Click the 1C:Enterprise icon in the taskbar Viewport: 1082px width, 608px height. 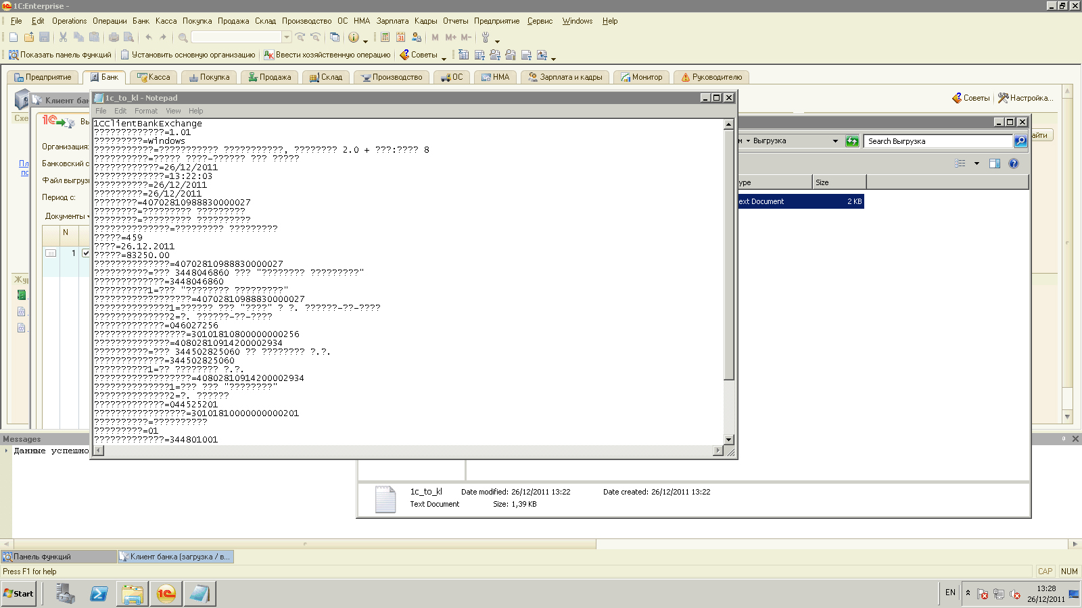pos(166,594)
